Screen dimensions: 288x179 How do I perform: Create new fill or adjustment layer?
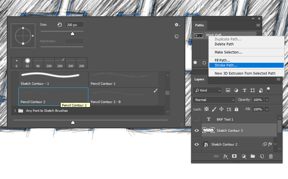(x=244, y=156)
